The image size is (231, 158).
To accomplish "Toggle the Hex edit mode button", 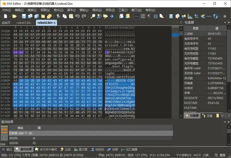I will coord(137,16).
